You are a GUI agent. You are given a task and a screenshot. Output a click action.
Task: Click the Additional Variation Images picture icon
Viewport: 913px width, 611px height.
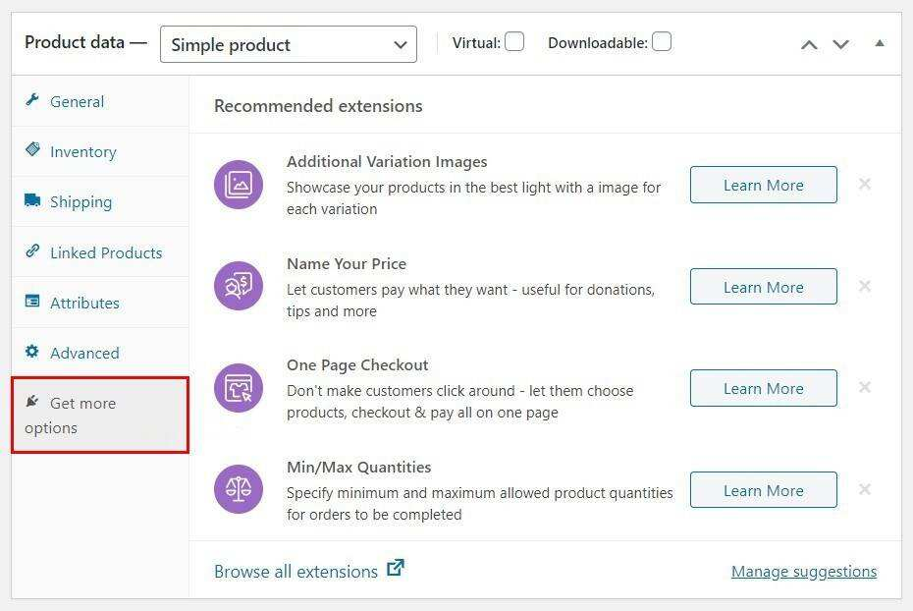[238, 184]
